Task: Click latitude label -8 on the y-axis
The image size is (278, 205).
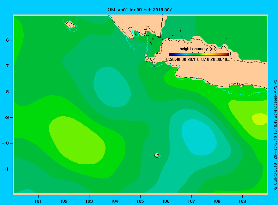Action: (x=6, y=92)
